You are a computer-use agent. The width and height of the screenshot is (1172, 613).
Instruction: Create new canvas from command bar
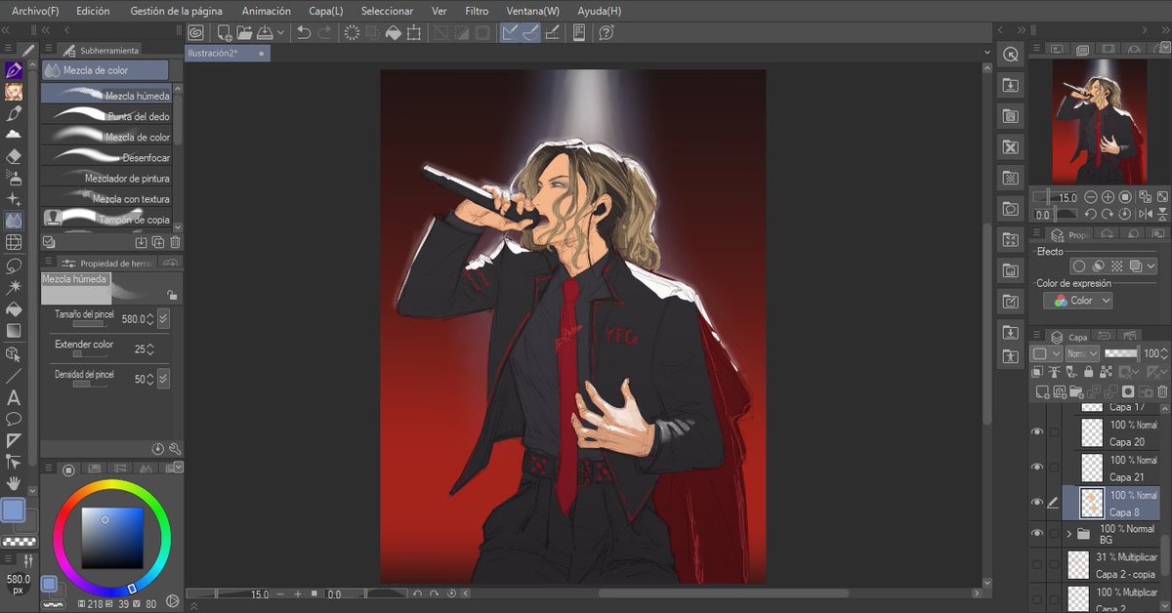click(225, 32)
